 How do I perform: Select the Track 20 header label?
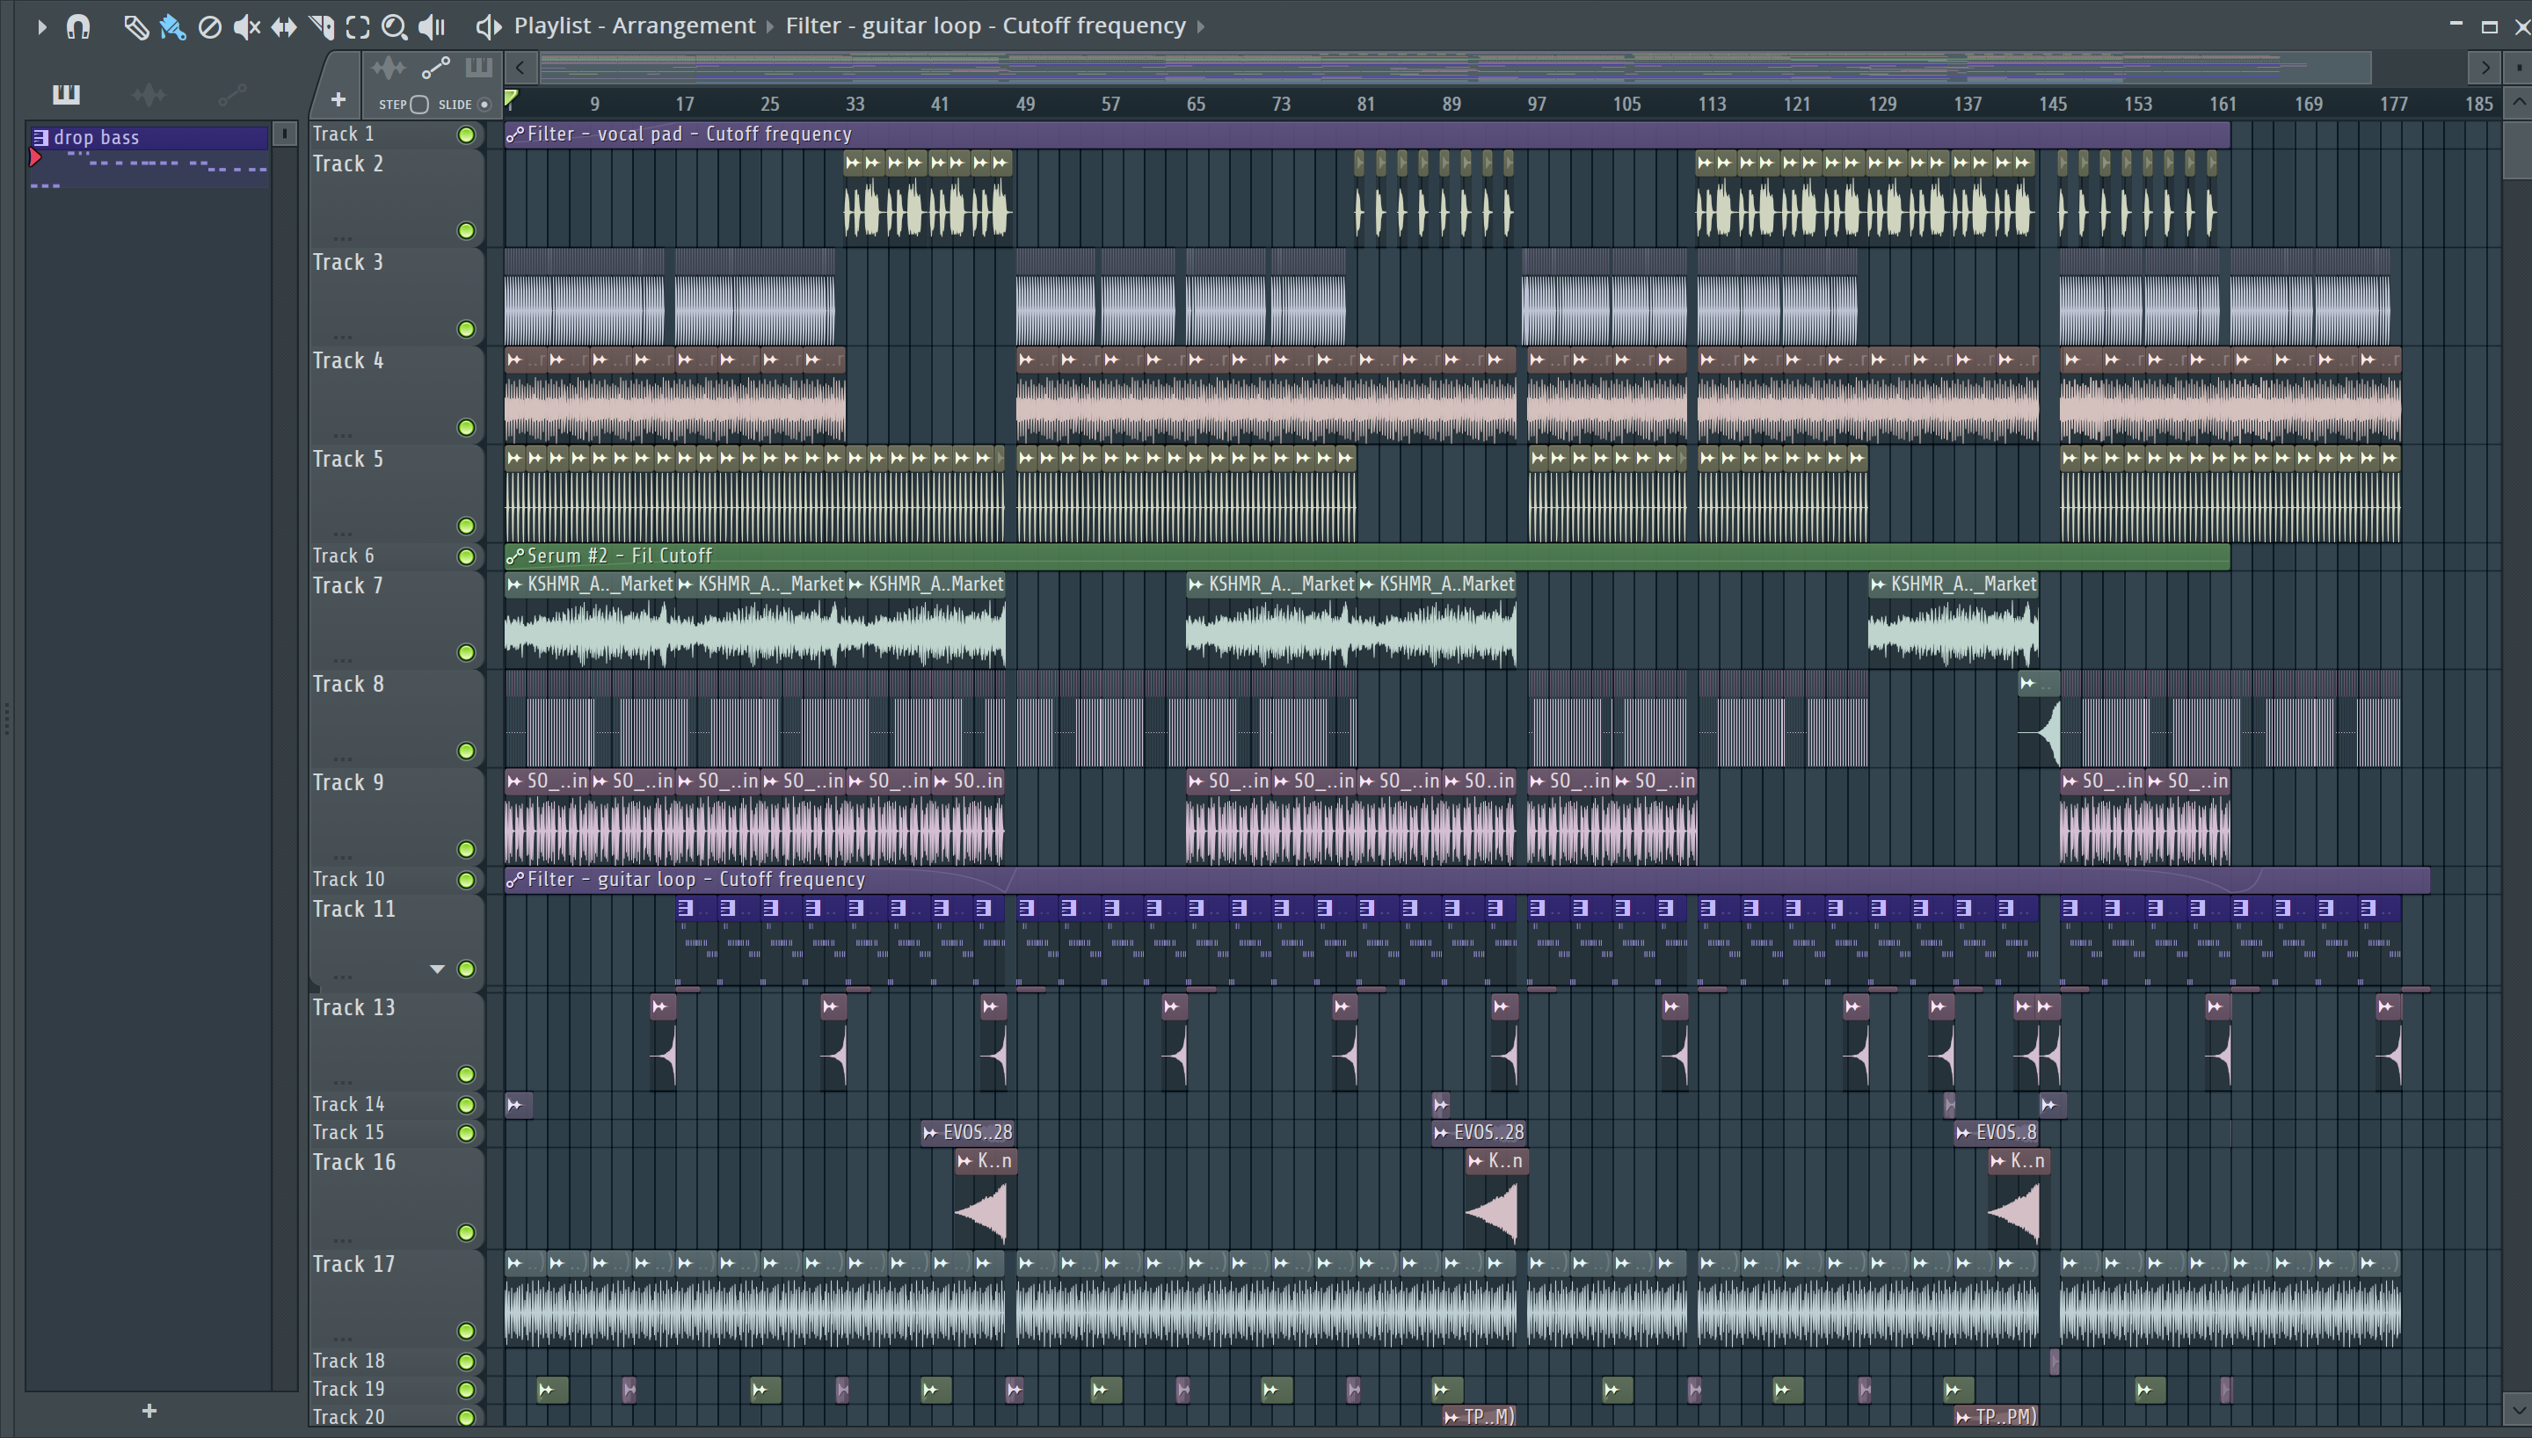349,1417
